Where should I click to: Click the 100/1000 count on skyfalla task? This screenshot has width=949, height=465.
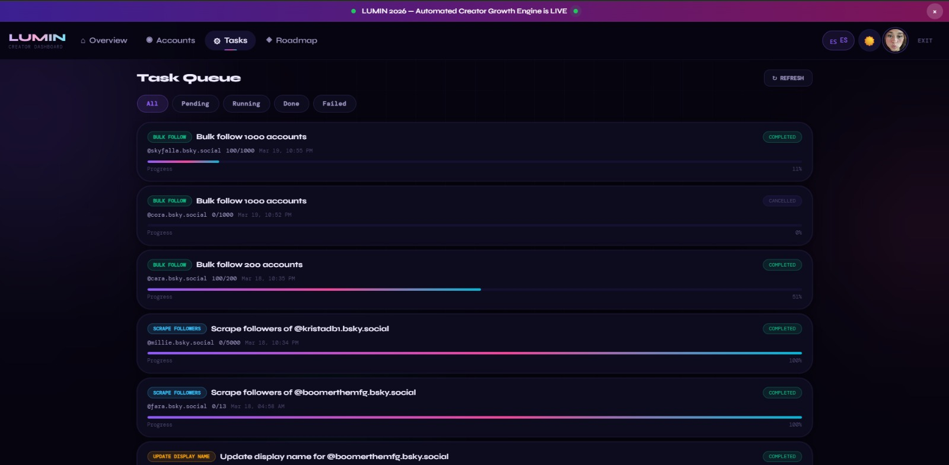point(240,151)
